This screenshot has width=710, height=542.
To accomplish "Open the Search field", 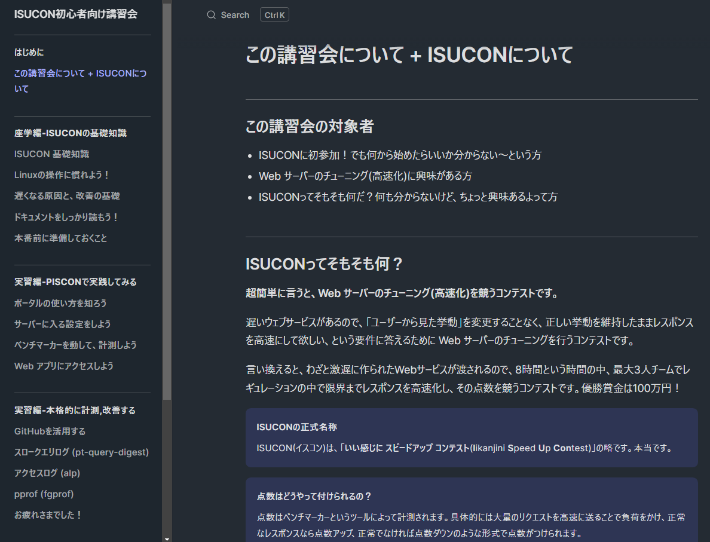I will (247, 15).
